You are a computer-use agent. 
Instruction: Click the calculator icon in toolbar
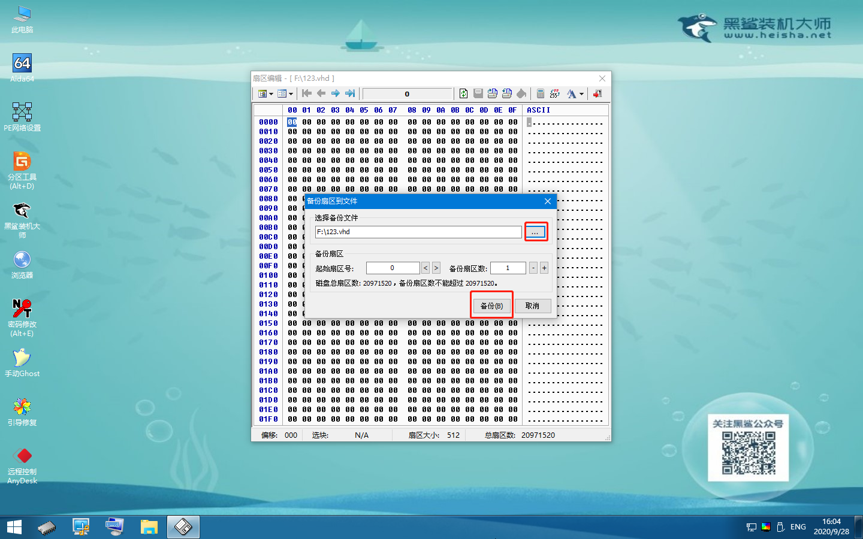click(540, 93)
